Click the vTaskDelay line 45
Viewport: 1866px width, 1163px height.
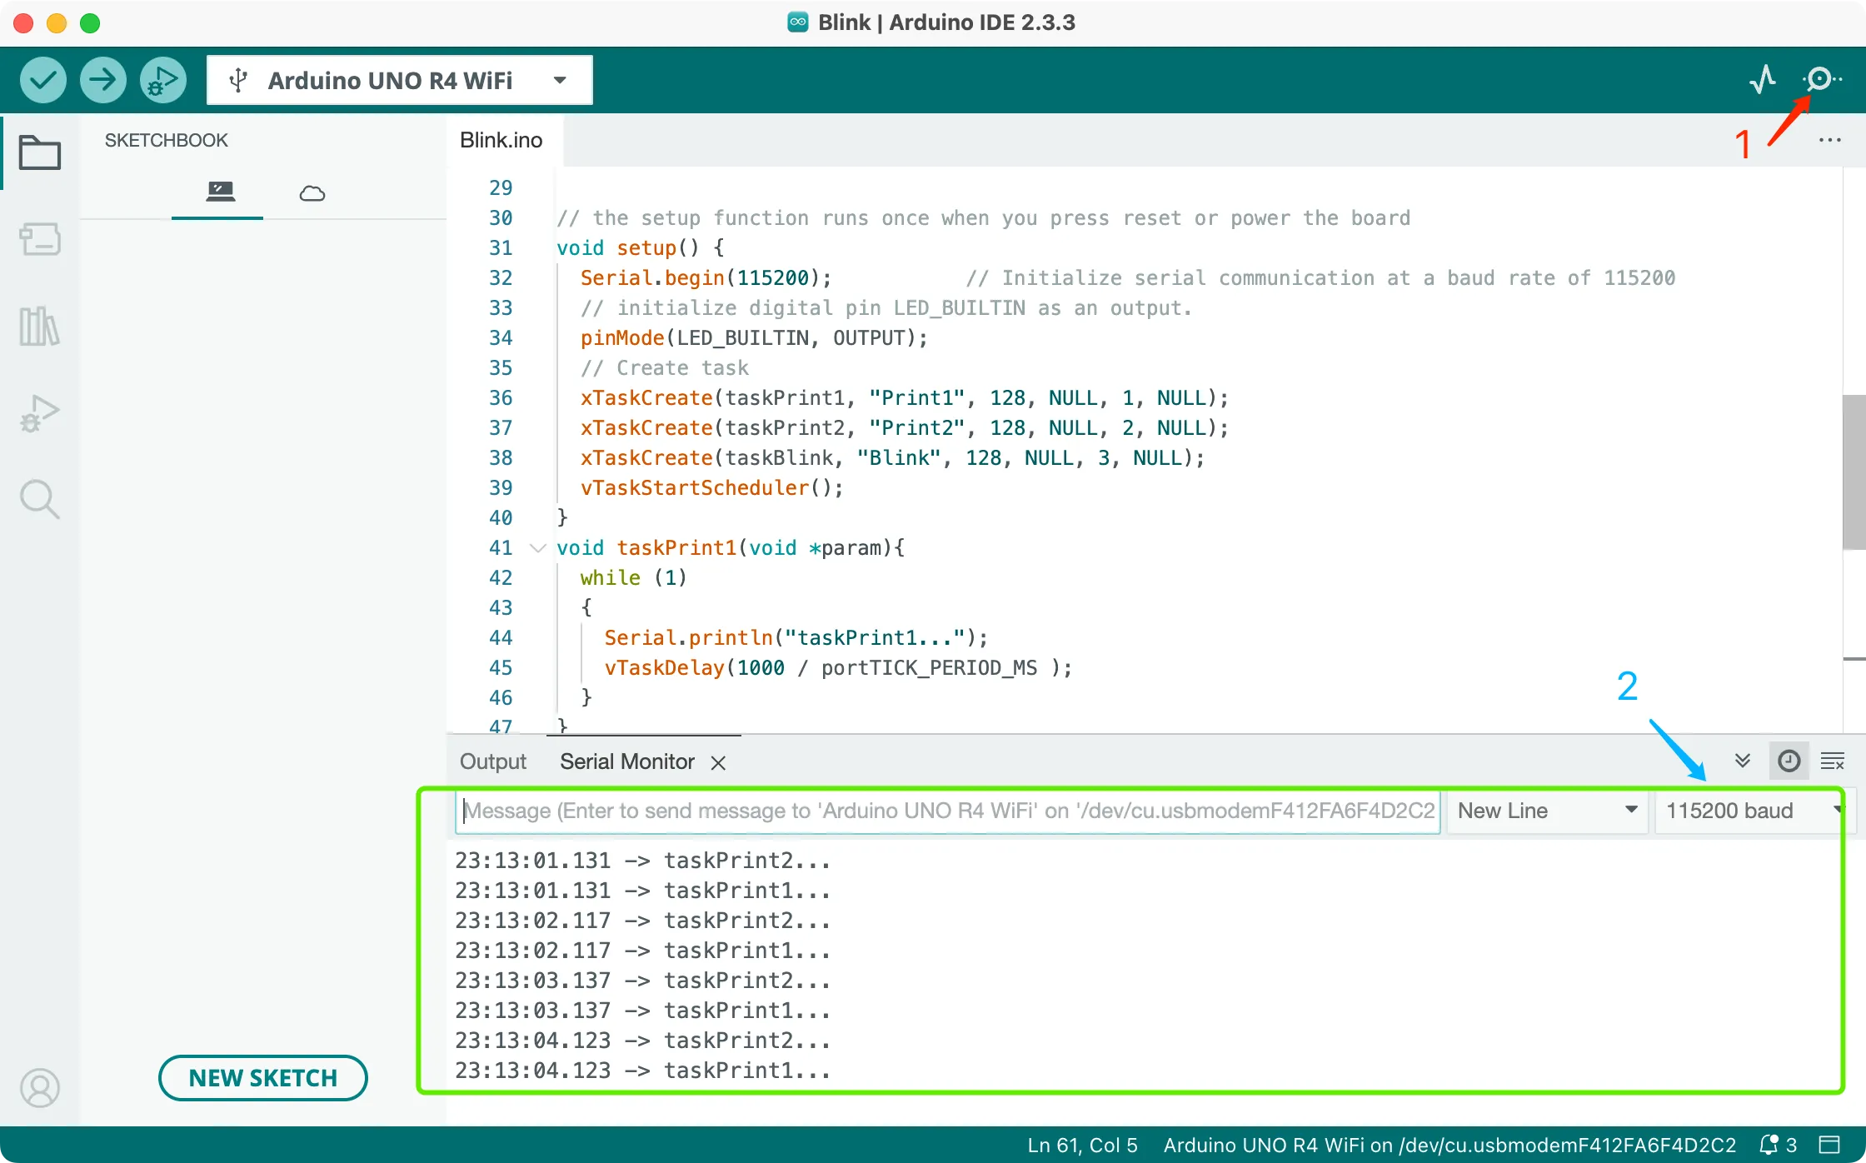(x=837, y=668)
